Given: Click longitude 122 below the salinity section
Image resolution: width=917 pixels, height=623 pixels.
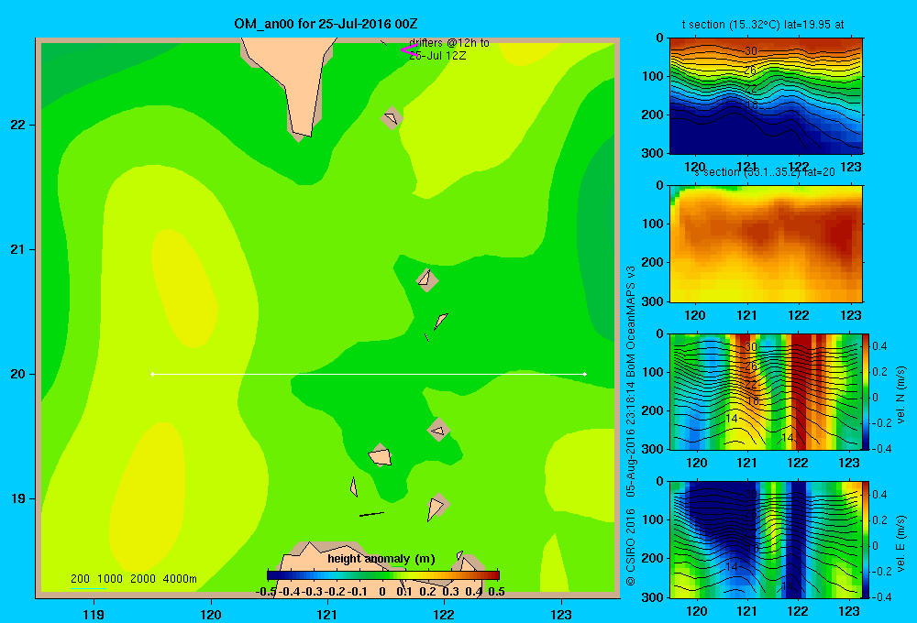Looking at the screenshot, I should (799, 315).
